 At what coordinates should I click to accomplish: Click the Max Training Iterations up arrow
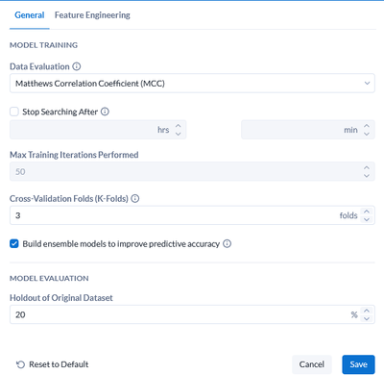point(367,167)
